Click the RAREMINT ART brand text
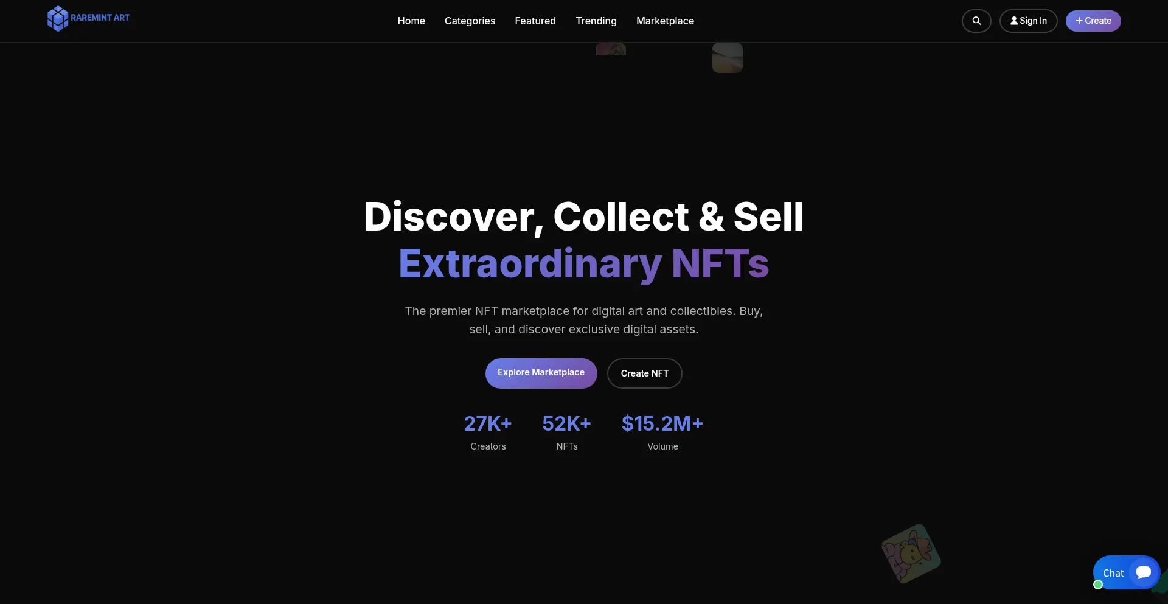This screenshot has height=604, width=1168. pos(100,18)
